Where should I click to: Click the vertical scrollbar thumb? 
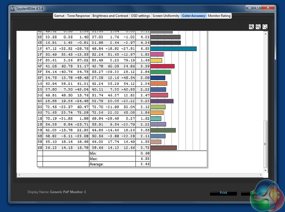click(x=266, y=144)
